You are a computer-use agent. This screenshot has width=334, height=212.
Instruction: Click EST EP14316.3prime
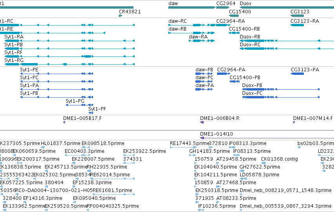click(x=43, y=199)
